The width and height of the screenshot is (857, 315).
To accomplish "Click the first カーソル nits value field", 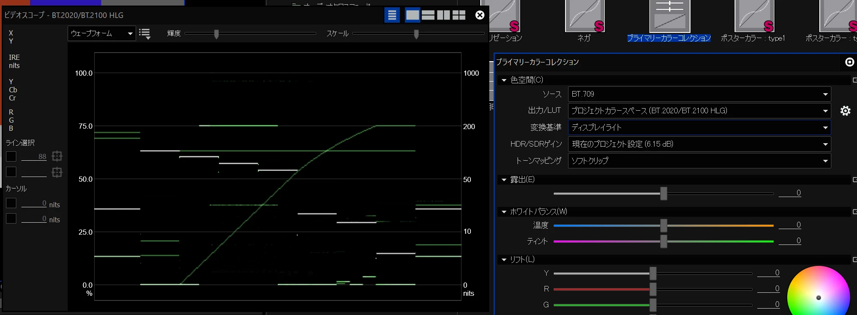I will 34,203.
